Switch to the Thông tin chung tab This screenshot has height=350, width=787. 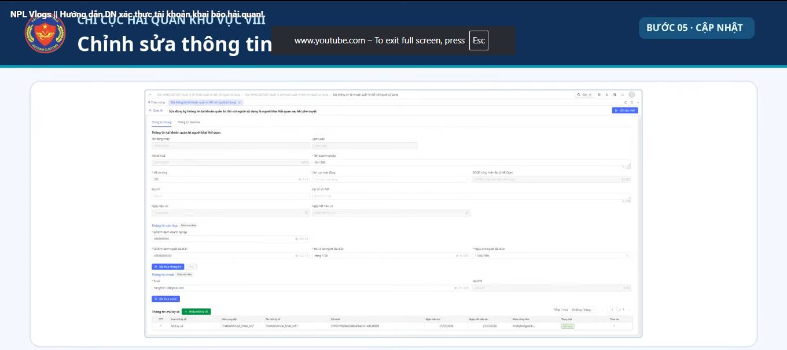point(161,123)
